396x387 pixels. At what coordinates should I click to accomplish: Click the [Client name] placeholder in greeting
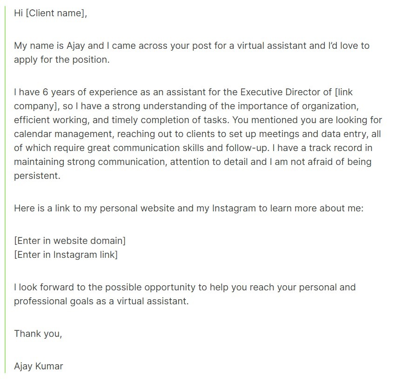tap(56, 13)
